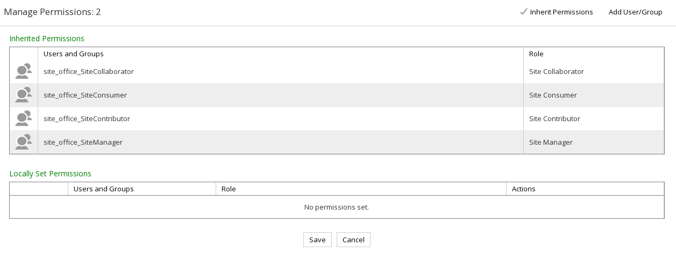Select the site_office_SiteConsumer group name
The height and width of the screenshot is (253, 676).
[x=85, y=95]
